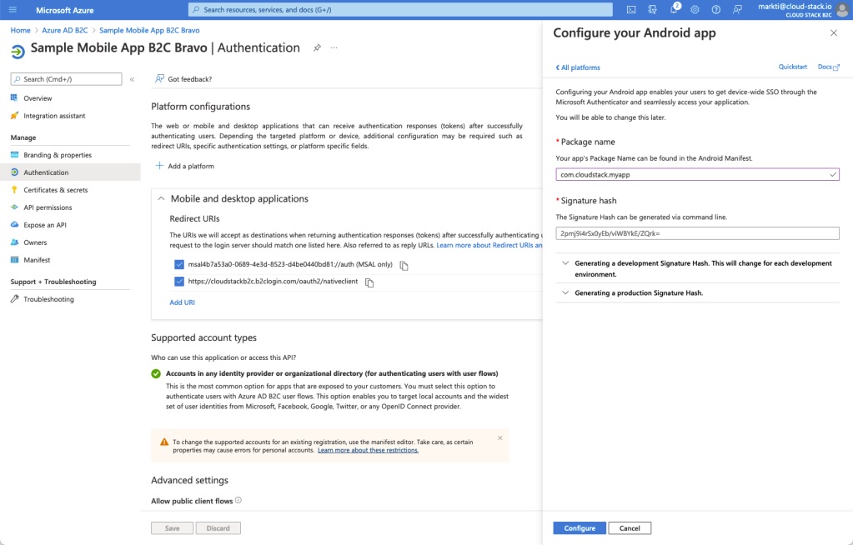The image size is (853, 545).
Task: Click Microsoft Azure logo text
Action: pos(65,10)
